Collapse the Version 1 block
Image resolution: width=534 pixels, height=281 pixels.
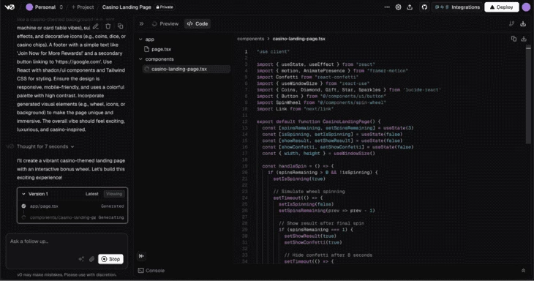23,194
